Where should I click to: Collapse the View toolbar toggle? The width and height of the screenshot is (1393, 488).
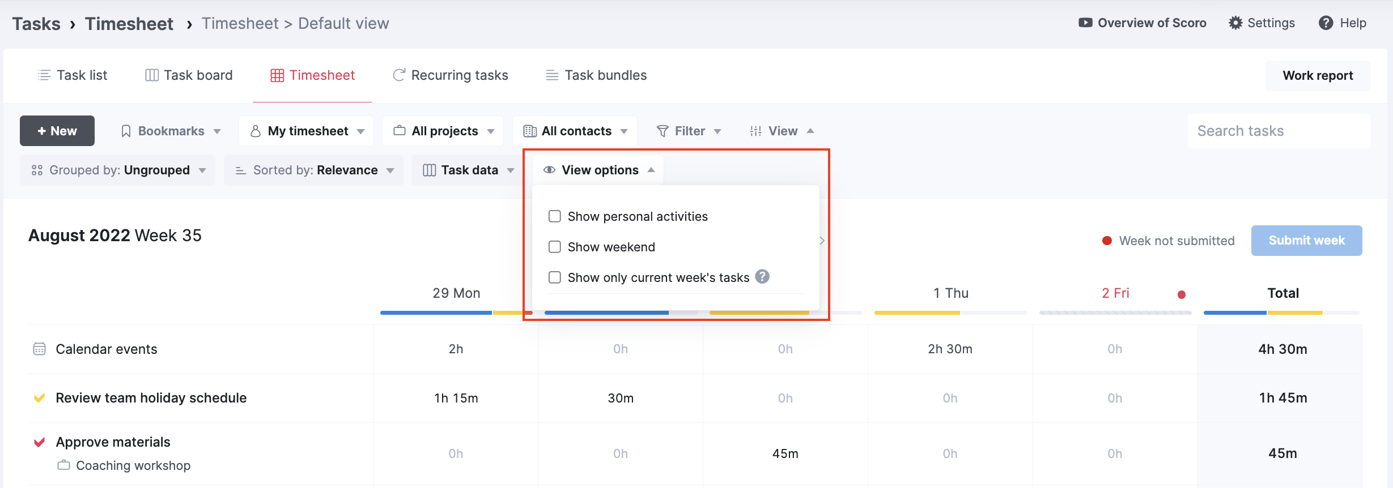point(782,131)
